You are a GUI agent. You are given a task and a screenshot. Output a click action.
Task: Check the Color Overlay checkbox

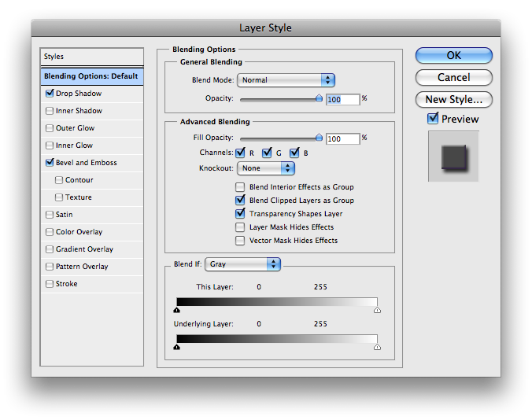click(x=50, y=232)
